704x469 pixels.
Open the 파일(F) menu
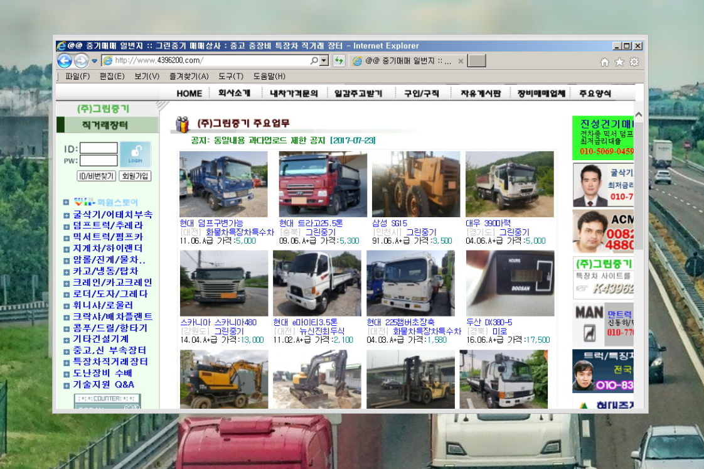click(78, 77)
